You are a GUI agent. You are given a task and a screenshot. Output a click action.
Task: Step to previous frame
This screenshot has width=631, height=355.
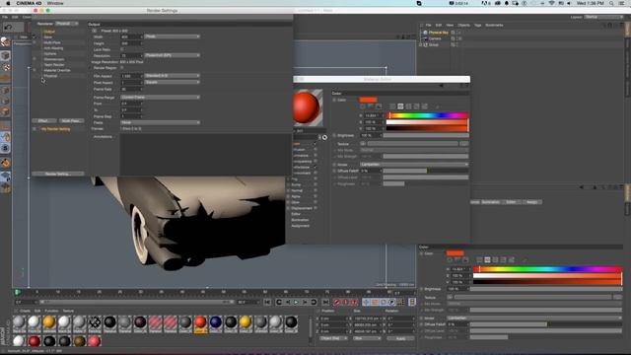tap(287, 302)
